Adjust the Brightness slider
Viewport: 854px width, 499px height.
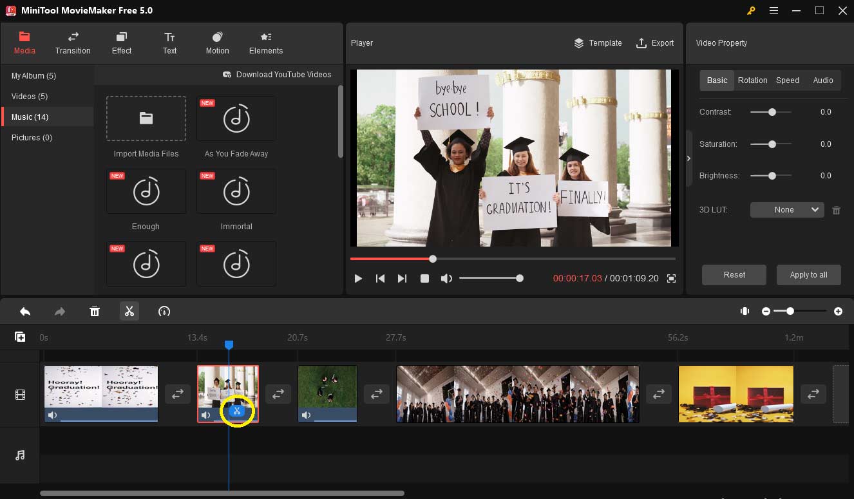[771, 175]
